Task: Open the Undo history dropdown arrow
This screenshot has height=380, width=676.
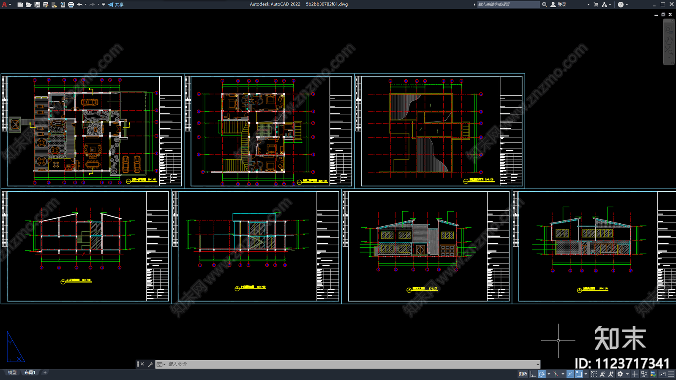Action: click(86, 4)
